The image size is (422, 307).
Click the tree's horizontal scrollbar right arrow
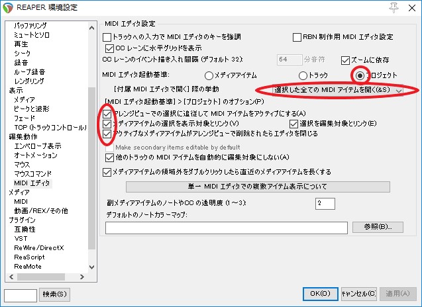pos(82,277)
